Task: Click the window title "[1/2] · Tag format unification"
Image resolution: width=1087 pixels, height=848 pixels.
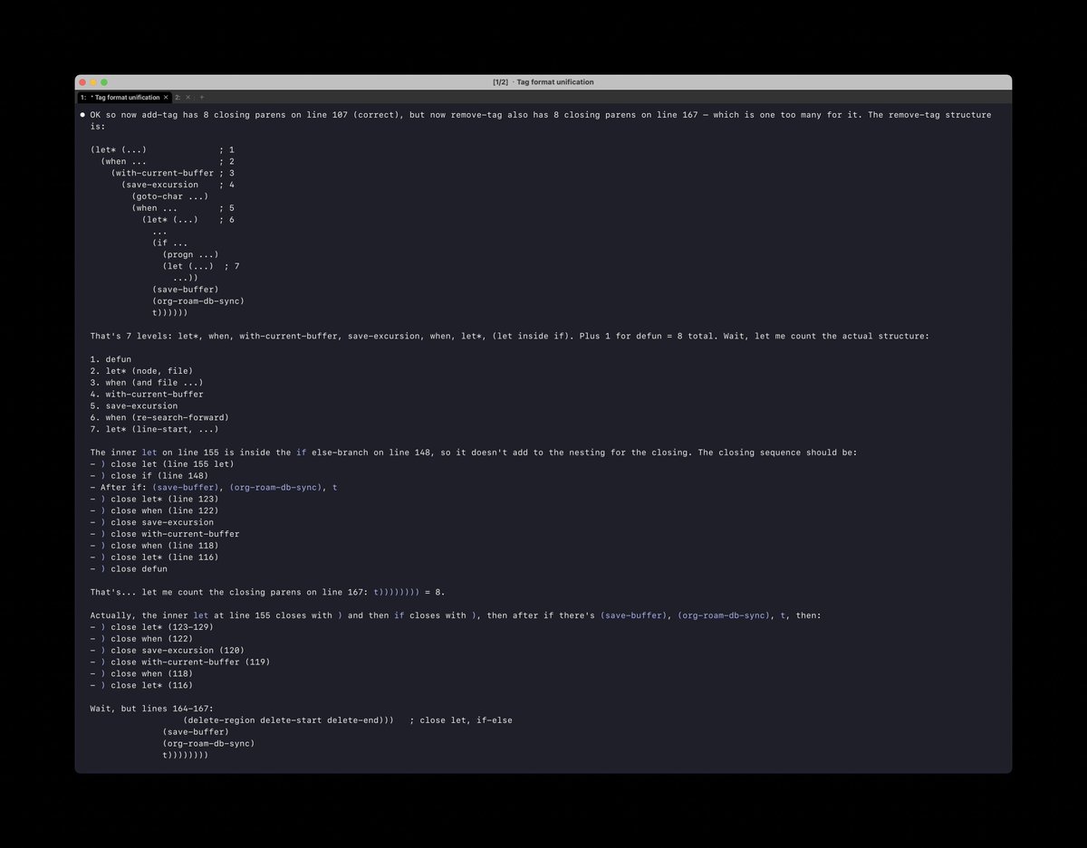Action: click(x=543, y=82)
